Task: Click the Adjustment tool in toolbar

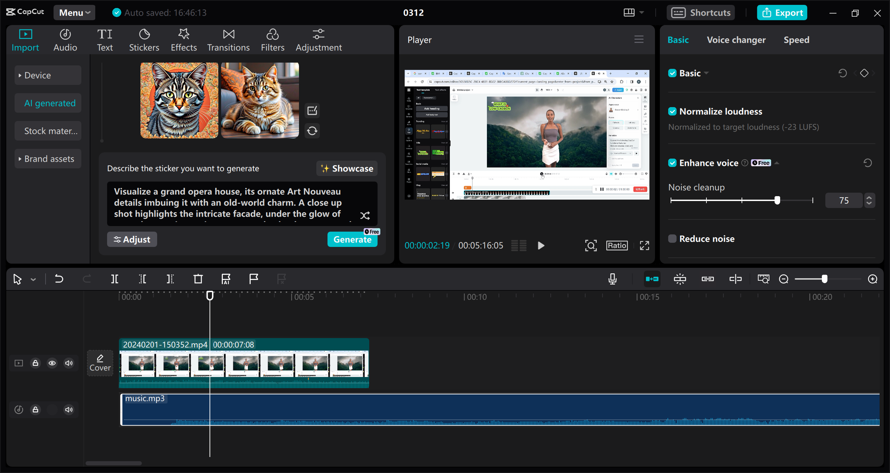Action: pyautogui.click(x=318, y=39)
